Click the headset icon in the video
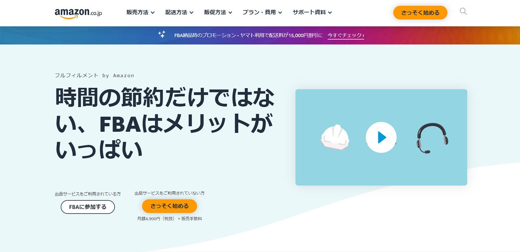Viewport: 520px width, 252px height. coord(432,138)
